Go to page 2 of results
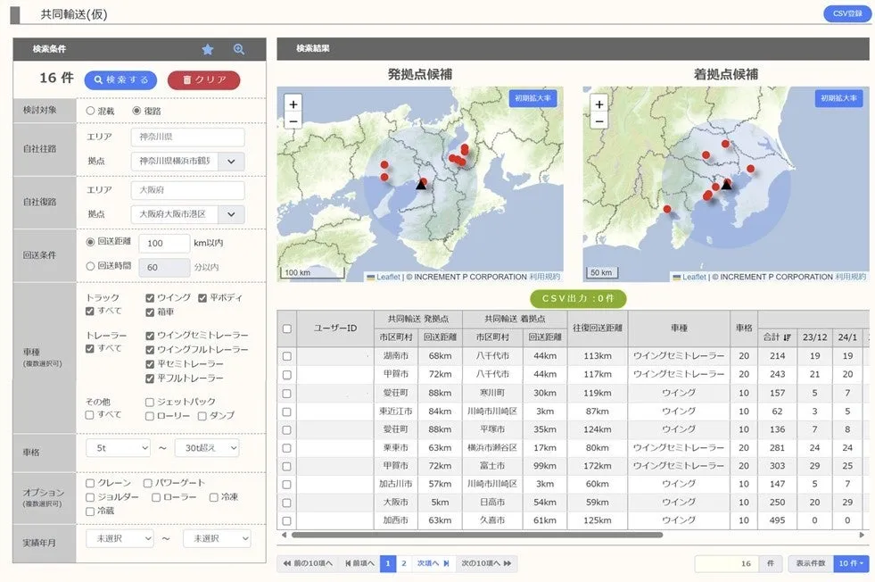The height and width of the screenshot is (582, 875). pos(403,563)
